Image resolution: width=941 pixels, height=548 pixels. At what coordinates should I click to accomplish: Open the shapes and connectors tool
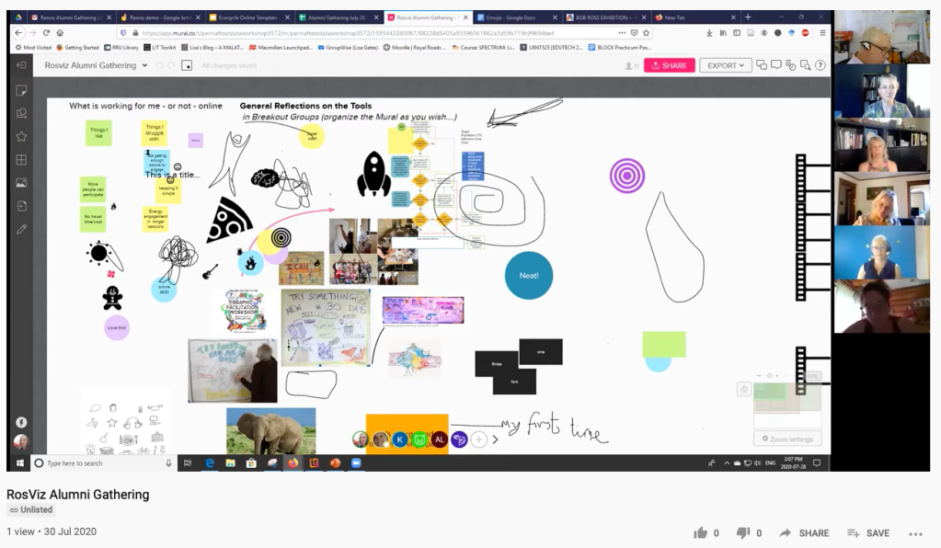[x=21, y=113]
